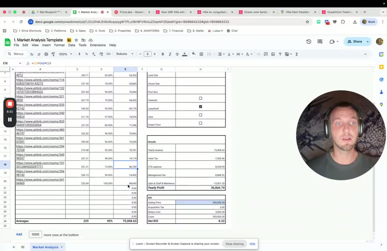The width and height of the screenshot is (387, 251).
Task: Add a new sheet with plus
Action: pyautogui.click(x=14, y=247)
